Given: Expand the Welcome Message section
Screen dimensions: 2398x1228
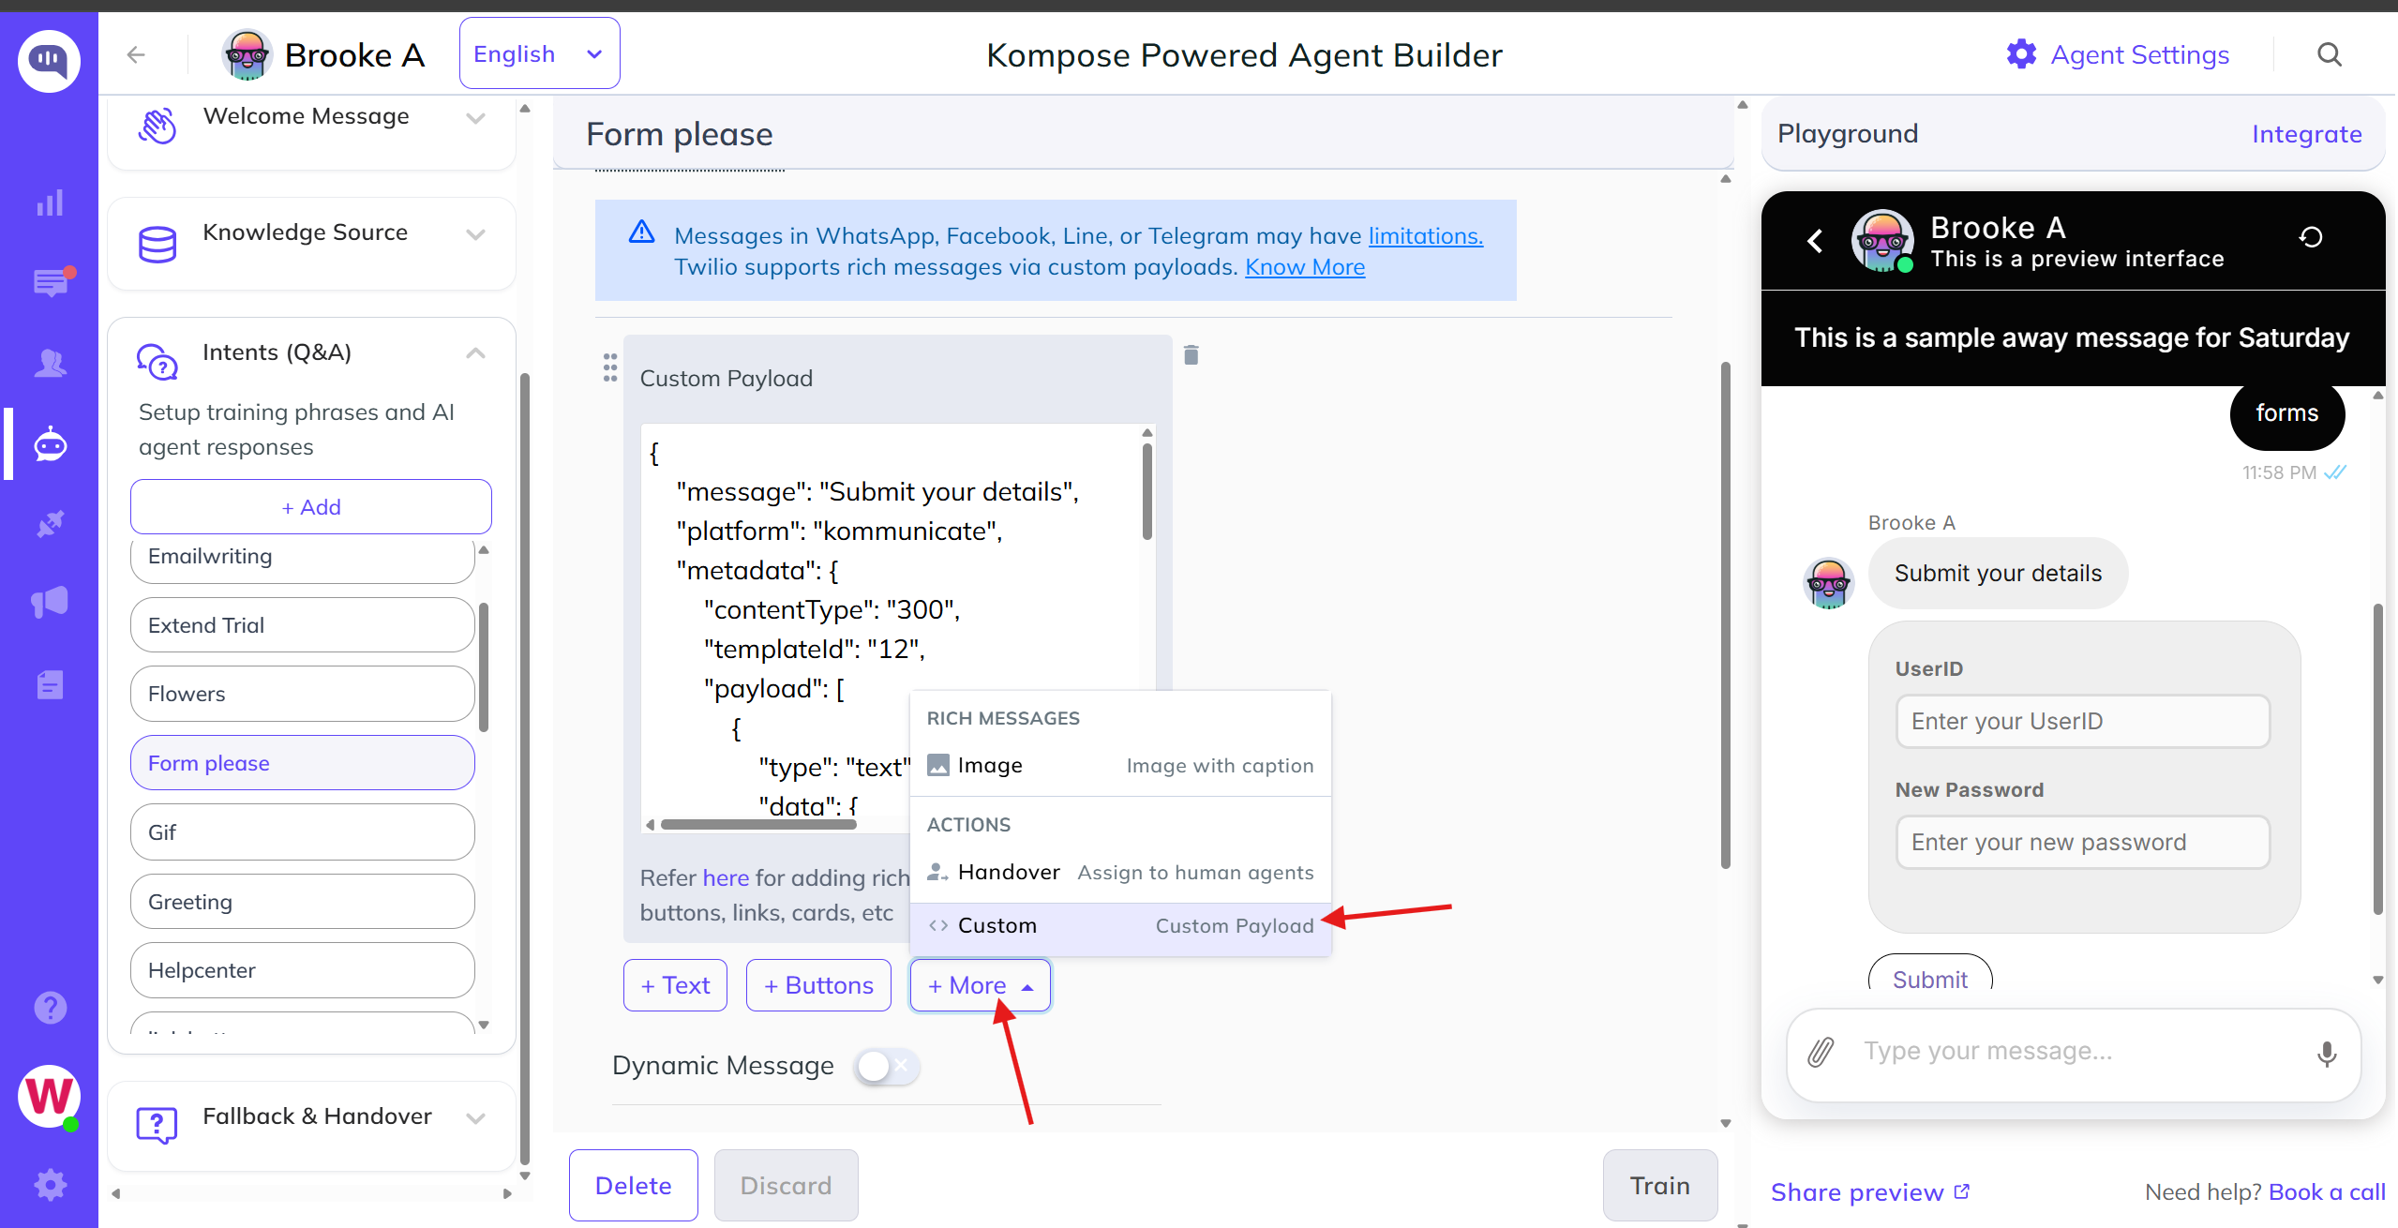Looking at the screenshot, I should (x=475, y=118).
